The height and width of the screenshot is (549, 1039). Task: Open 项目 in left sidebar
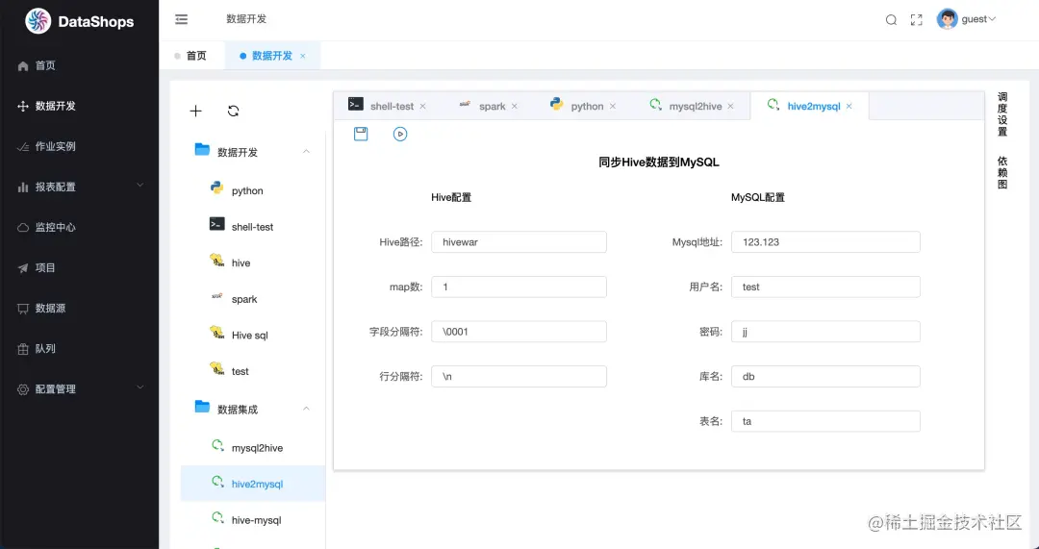click(80, 267)
